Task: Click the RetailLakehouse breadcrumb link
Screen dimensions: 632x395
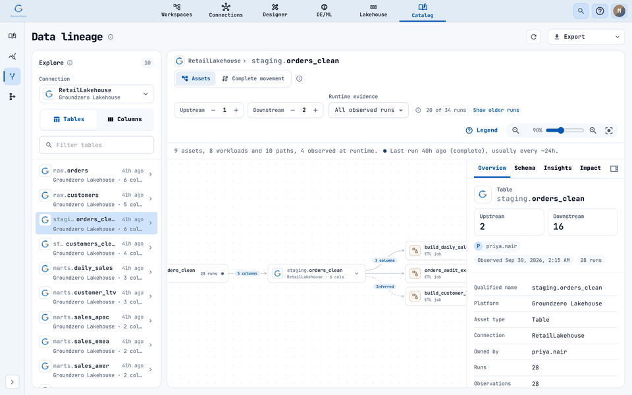Action: [214, 61]
